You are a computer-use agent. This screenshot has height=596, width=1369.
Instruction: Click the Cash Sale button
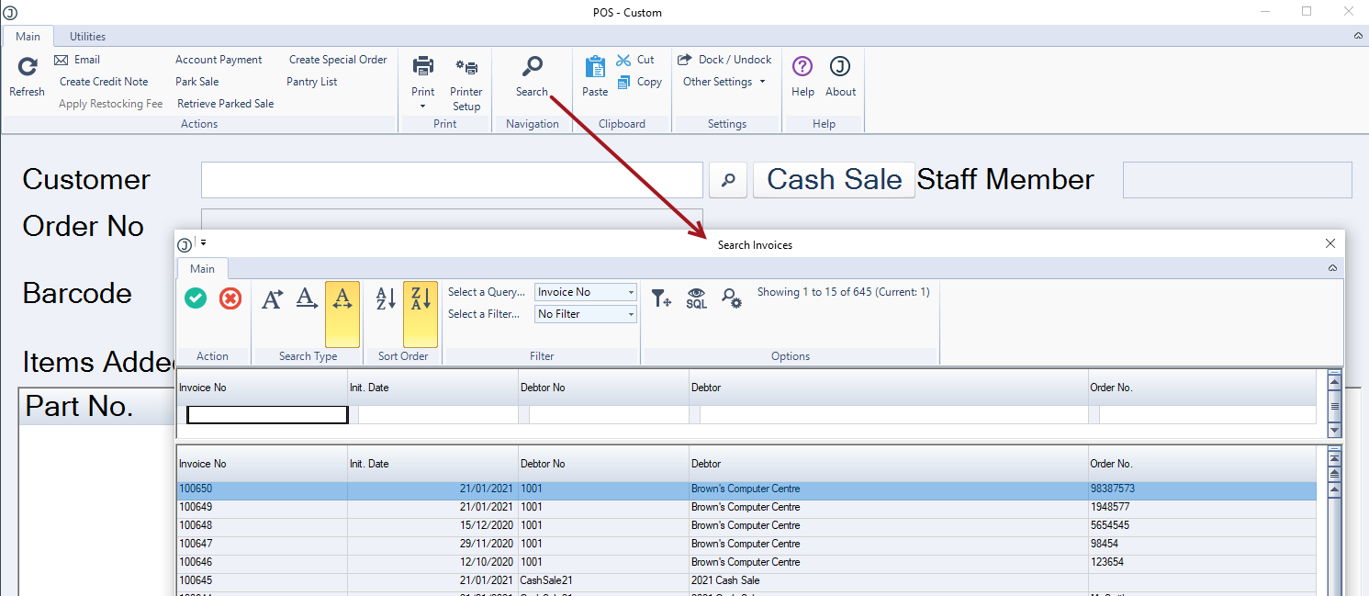835,180
